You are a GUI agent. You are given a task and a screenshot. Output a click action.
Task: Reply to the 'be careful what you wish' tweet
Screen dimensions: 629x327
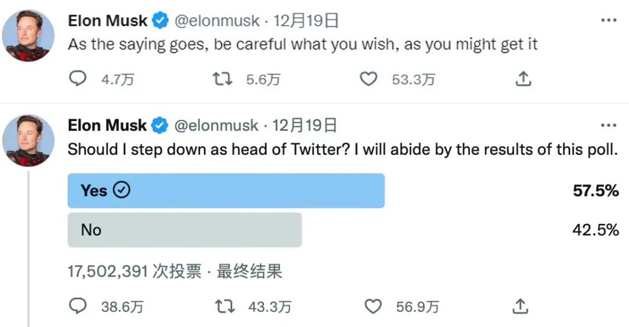pyautogui.click(x=77, y=79)
